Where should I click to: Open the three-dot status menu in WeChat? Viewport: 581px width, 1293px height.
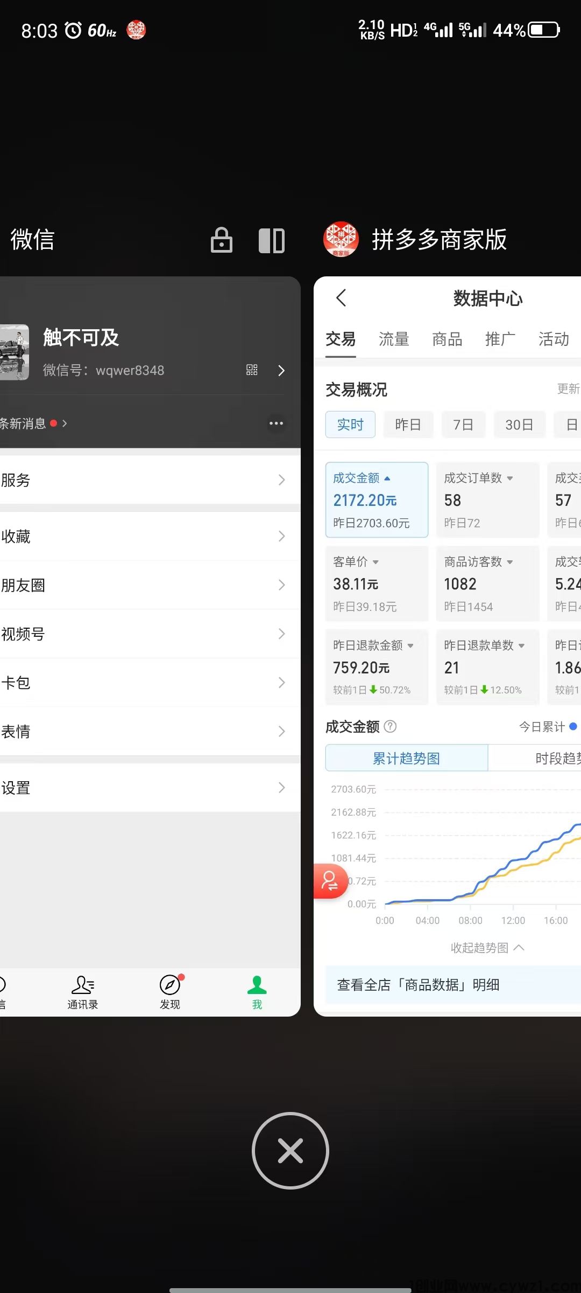[x=276, y=423]
